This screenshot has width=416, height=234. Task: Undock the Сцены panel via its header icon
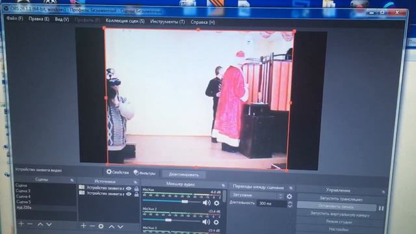tap(71, 180)
